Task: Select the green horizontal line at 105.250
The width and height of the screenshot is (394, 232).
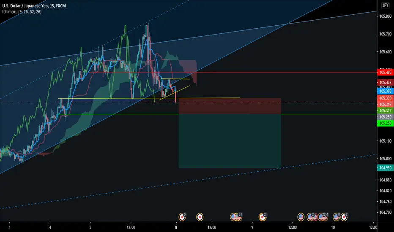Action: 218,114
